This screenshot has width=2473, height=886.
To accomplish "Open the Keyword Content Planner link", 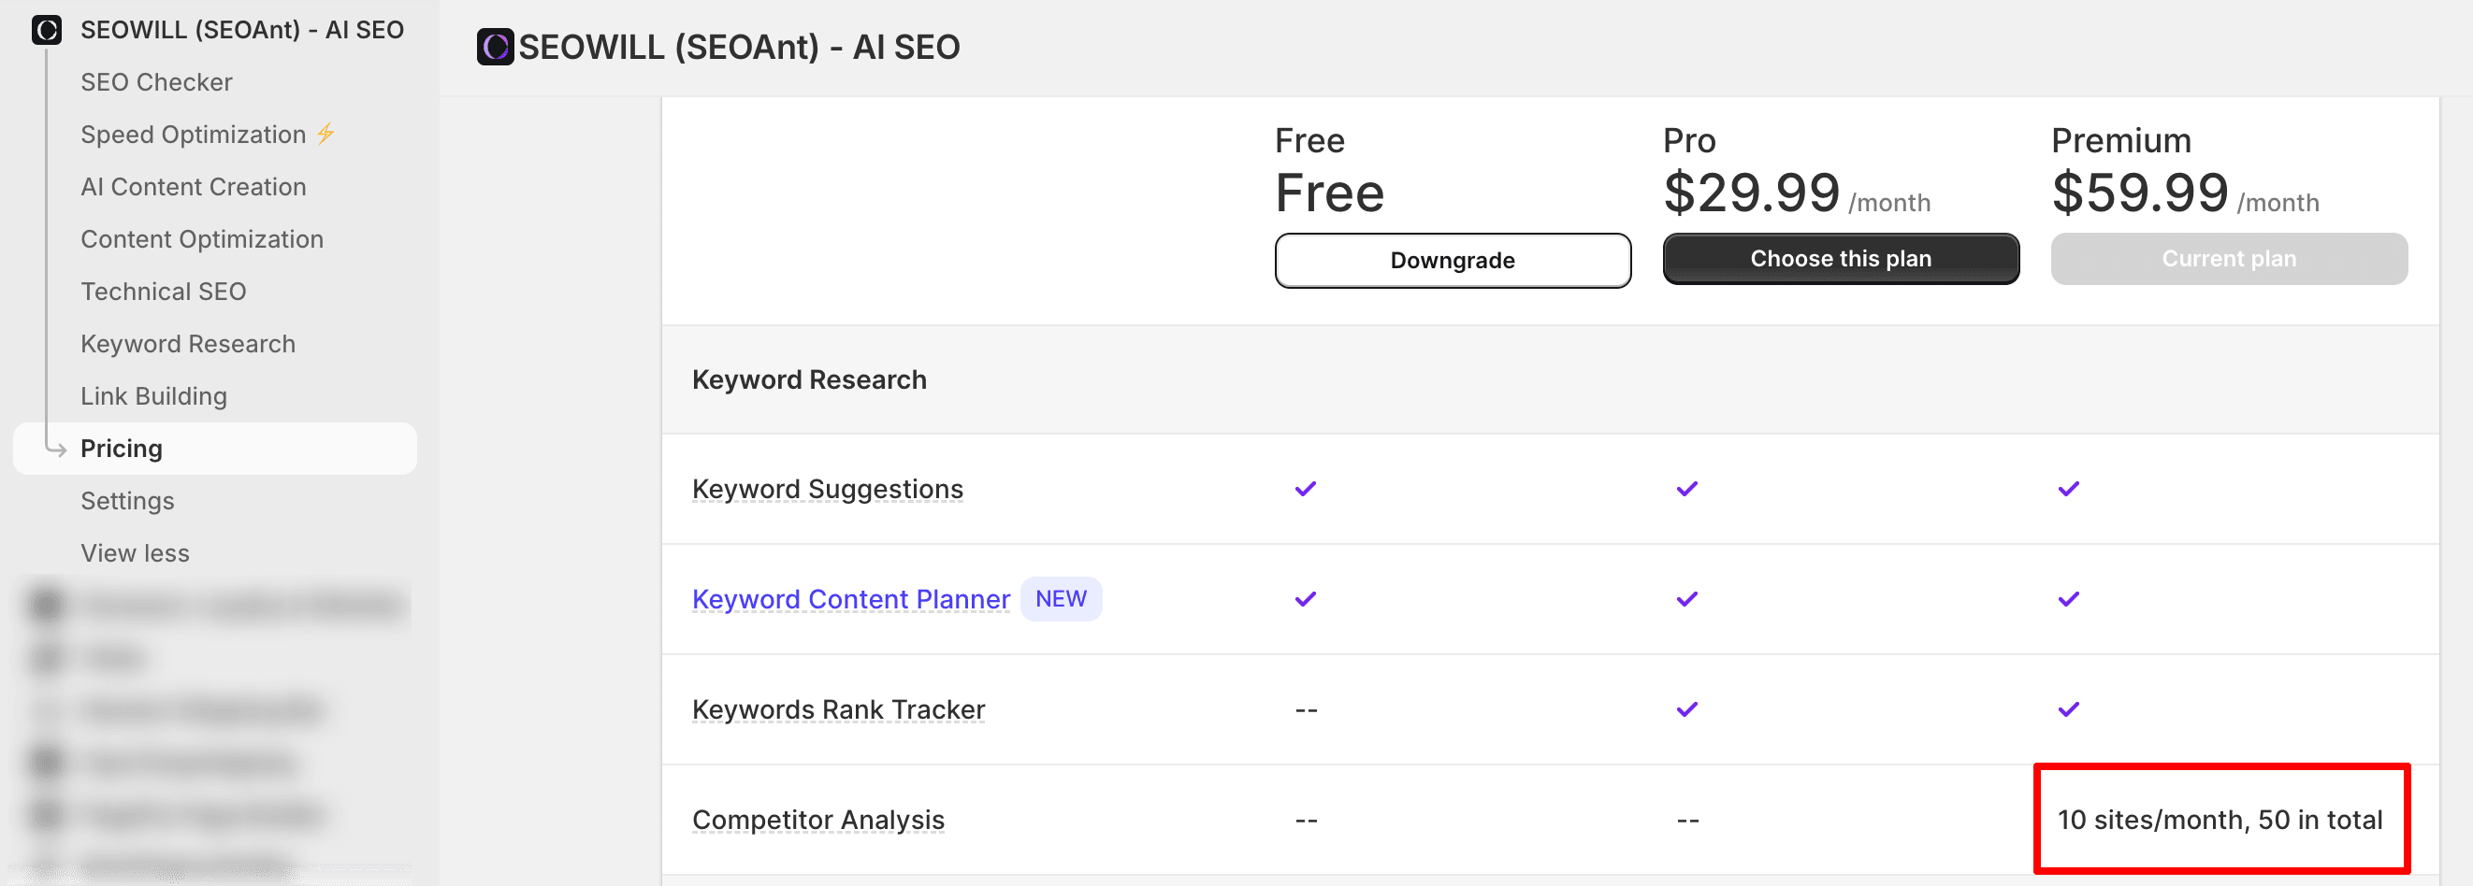I will [850, 599].
